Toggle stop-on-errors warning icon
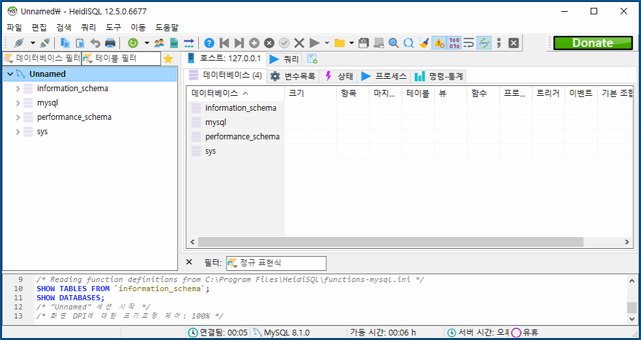641x340 pixels. tap(439, 43)
